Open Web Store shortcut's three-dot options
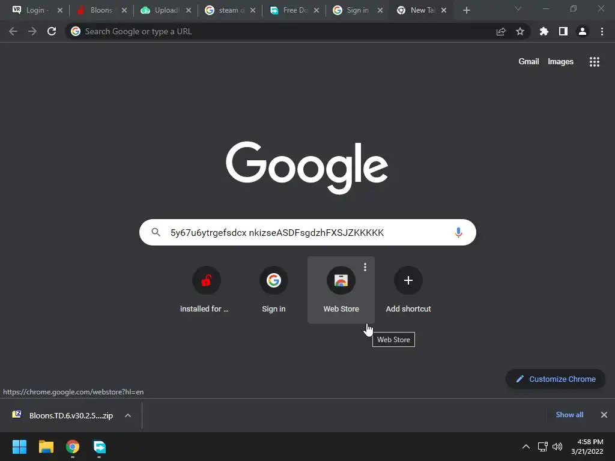 click(x=365, y=267)
